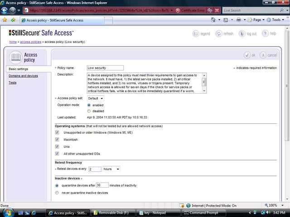Click the red stop loading icon
The width and height of the screenshot is (290, 217).
tap(217, 10)
